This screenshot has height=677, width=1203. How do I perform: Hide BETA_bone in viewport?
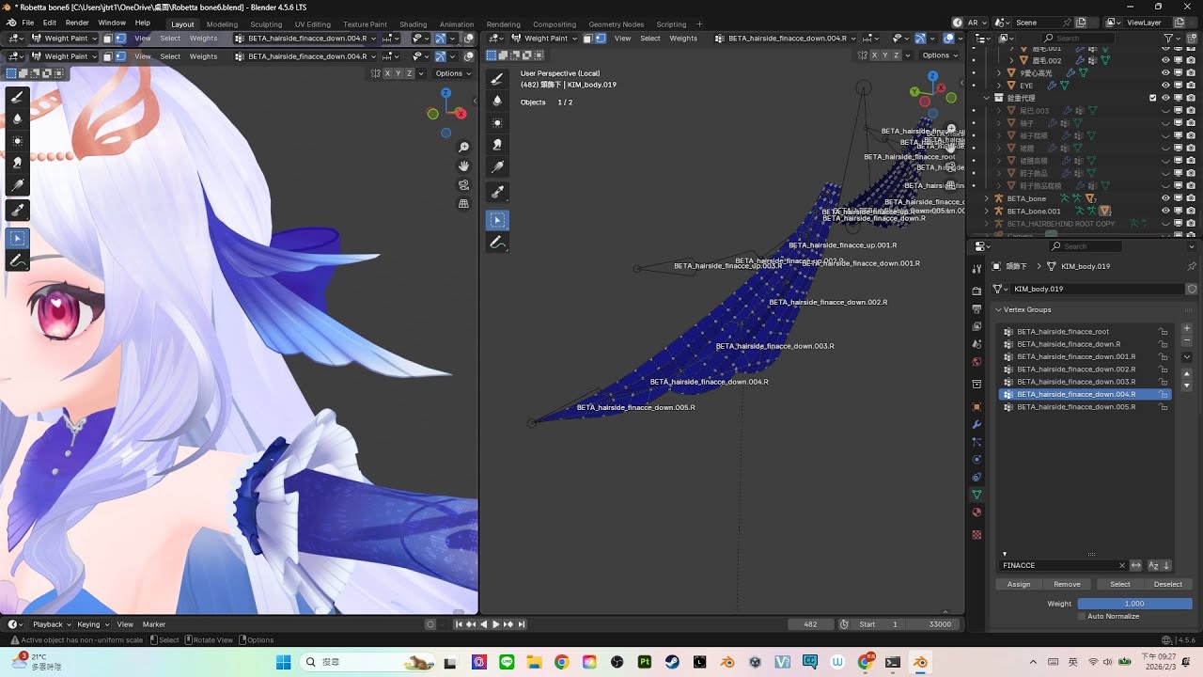click(x=1166, y=198)
